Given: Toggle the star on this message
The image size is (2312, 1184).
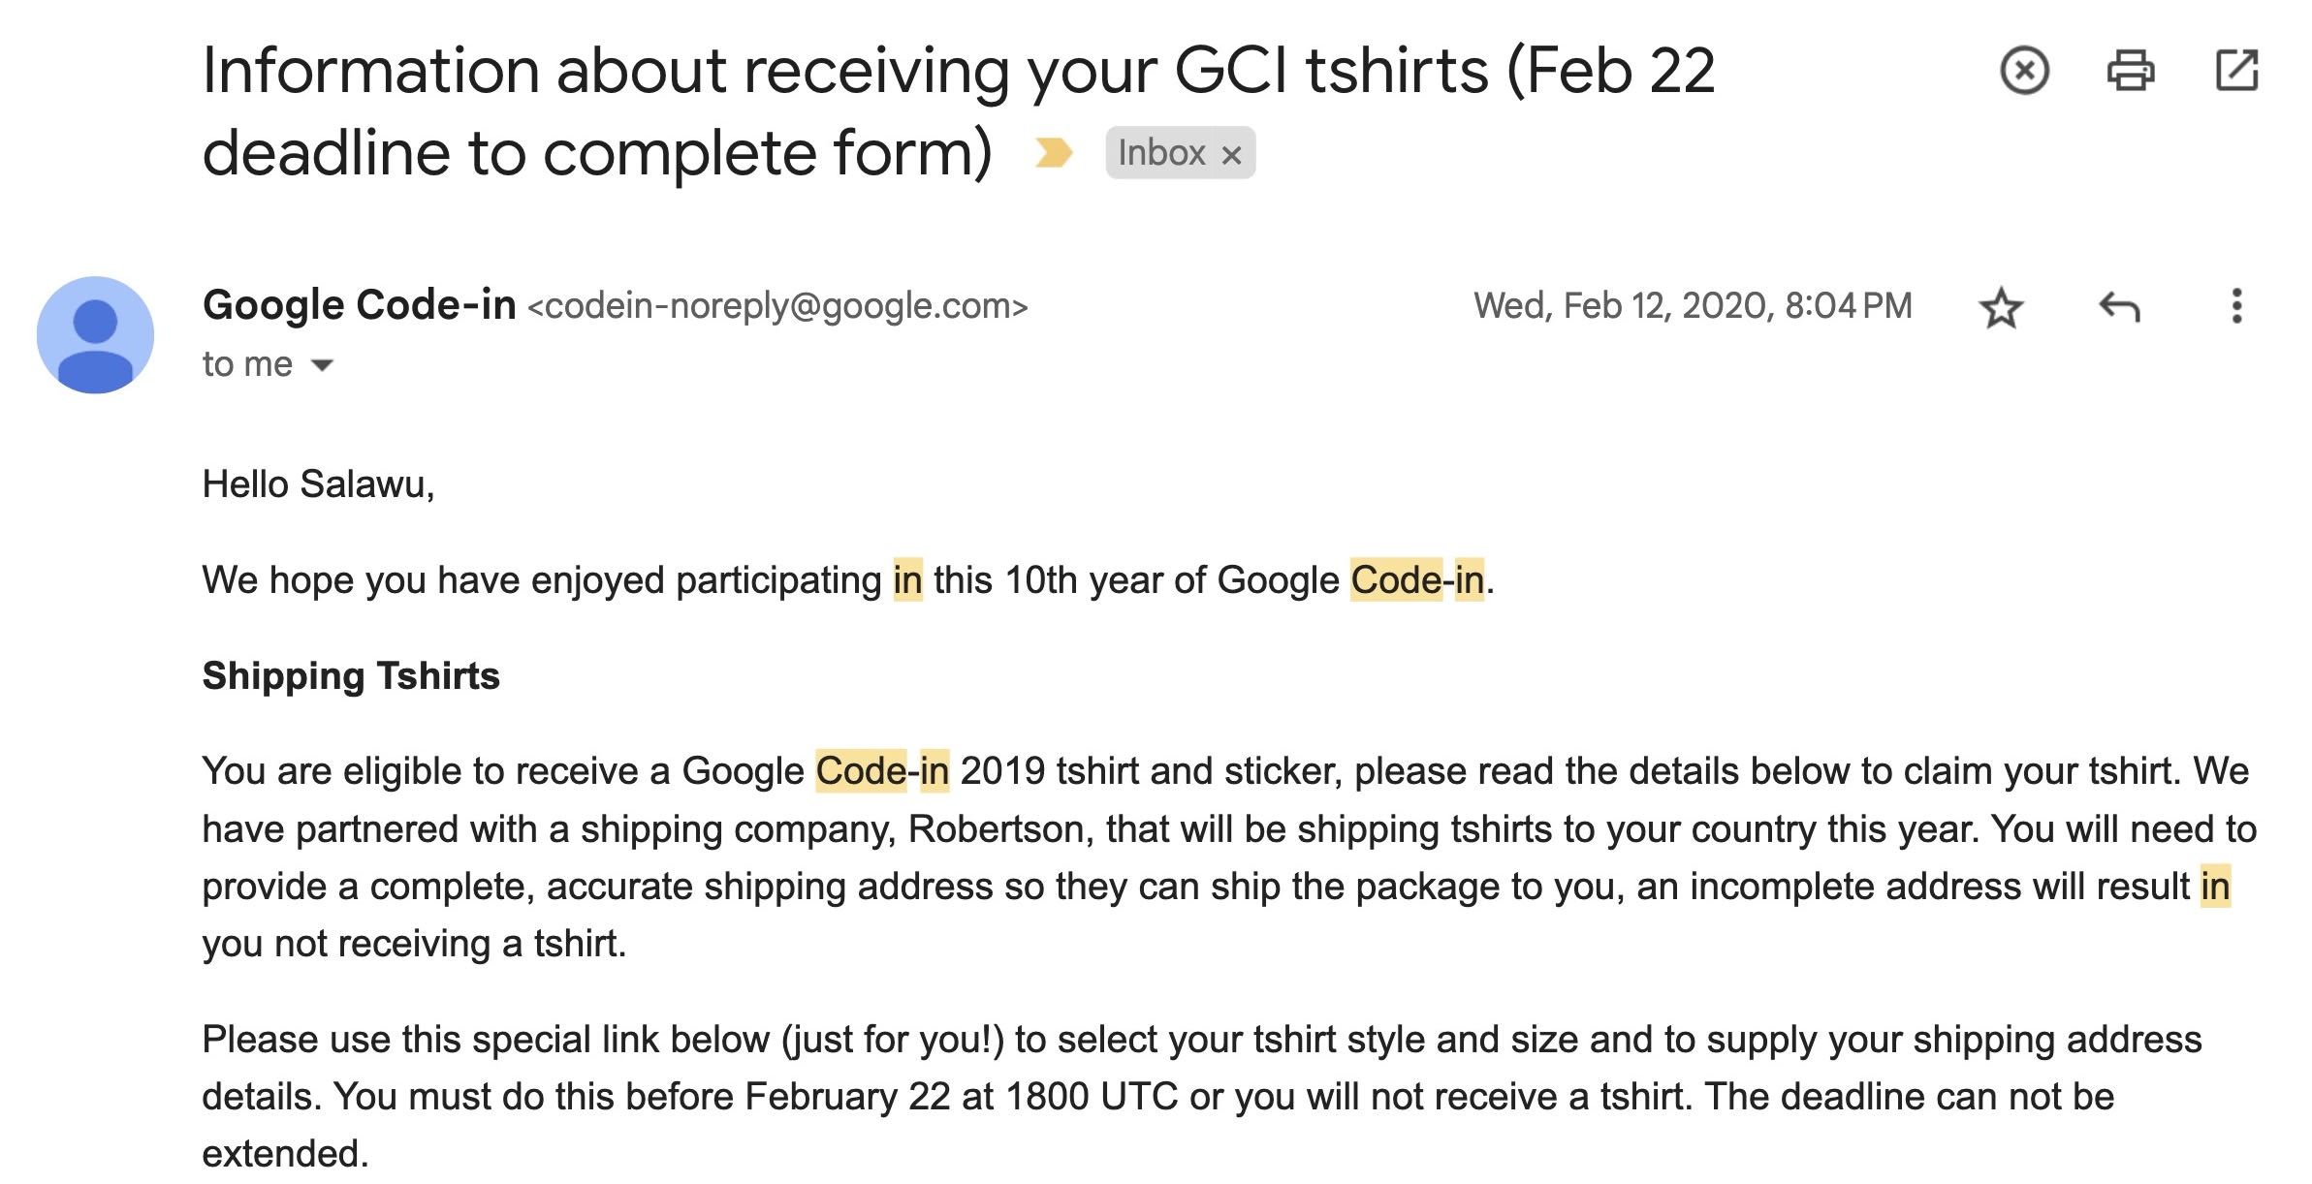Looking at the screenshot, I should [x=2001, y=307].
